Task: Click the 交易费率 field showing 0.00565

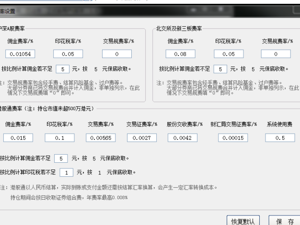Action: (101, 138)
